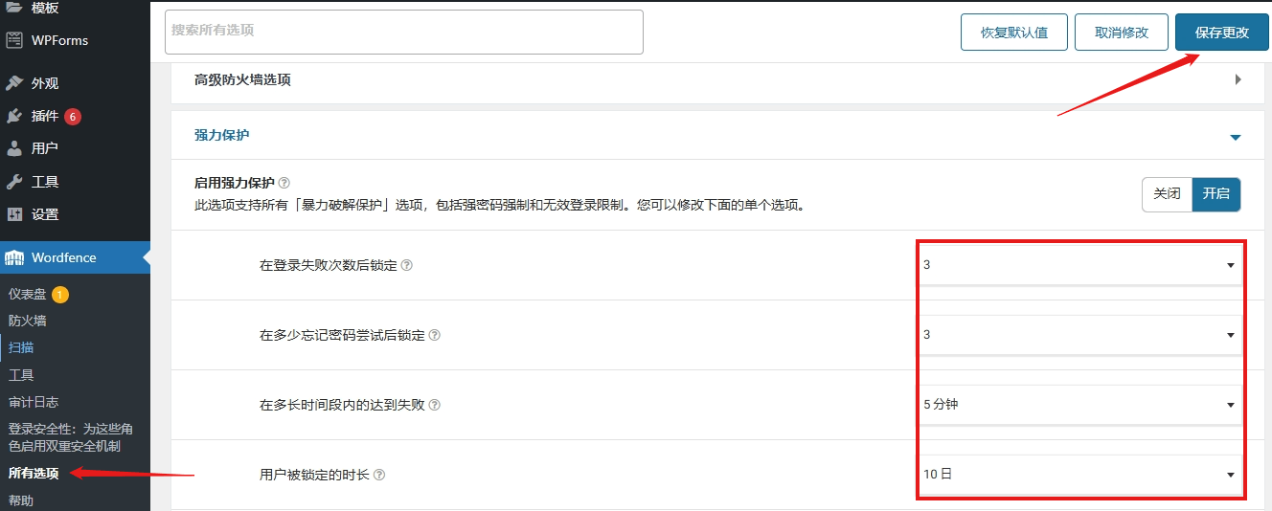This screenshot has width=1272, height=511.
Task: Collapse the 强力保护 section arrow
Action: (x=1236, y=138)
